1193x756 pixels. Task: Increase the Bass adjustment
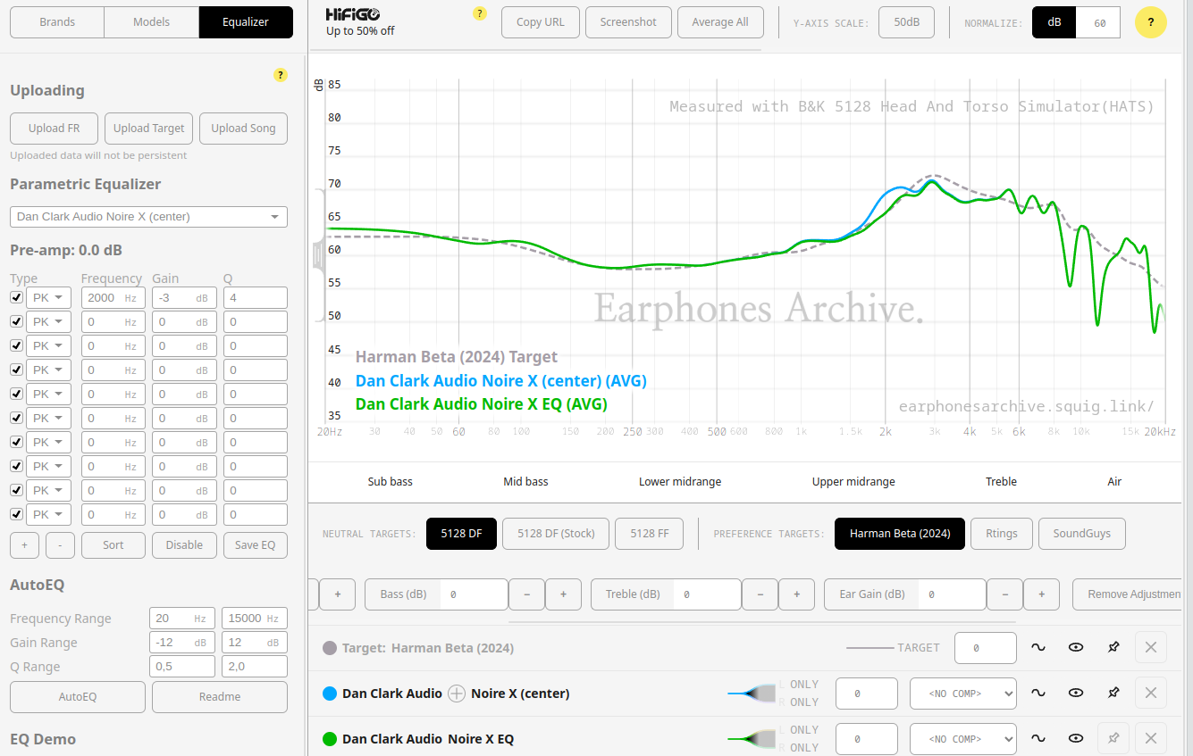point(563,594)
